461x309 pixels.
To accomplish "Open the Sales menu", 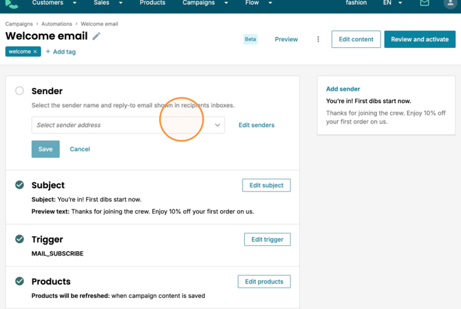I will tap(101, 3).
